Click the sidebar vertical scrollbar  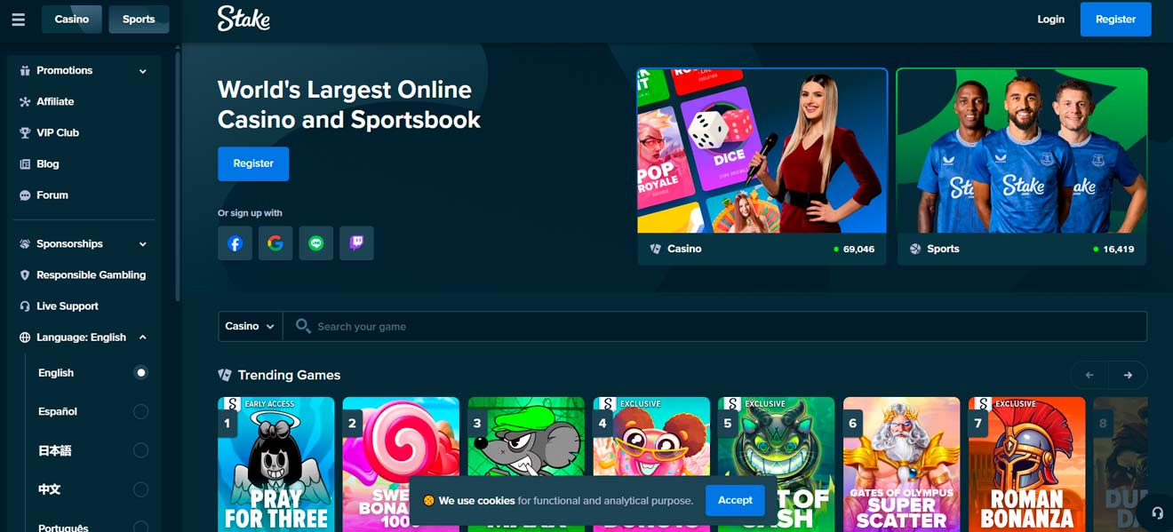pyautogui.click(x=177, y=176)
